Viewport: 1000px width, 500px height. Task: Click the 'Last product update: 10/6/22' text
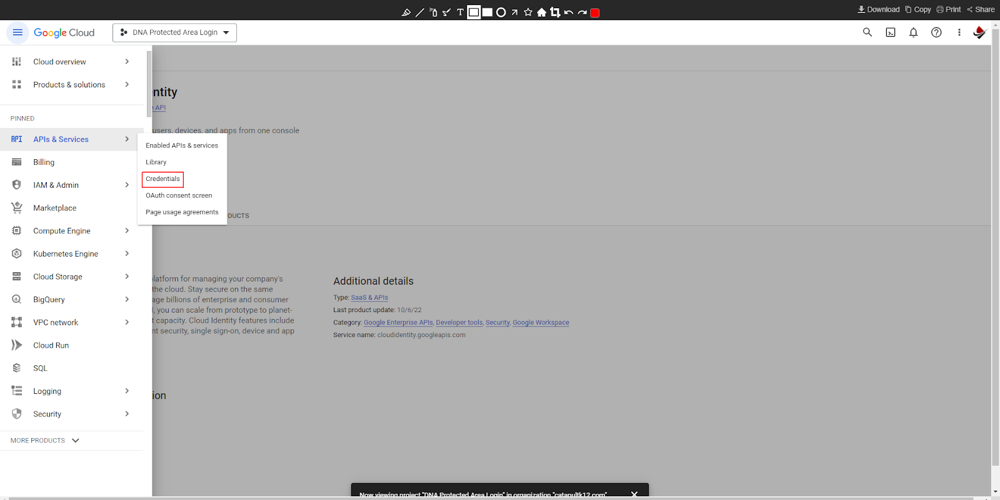[x=377, y=310]
